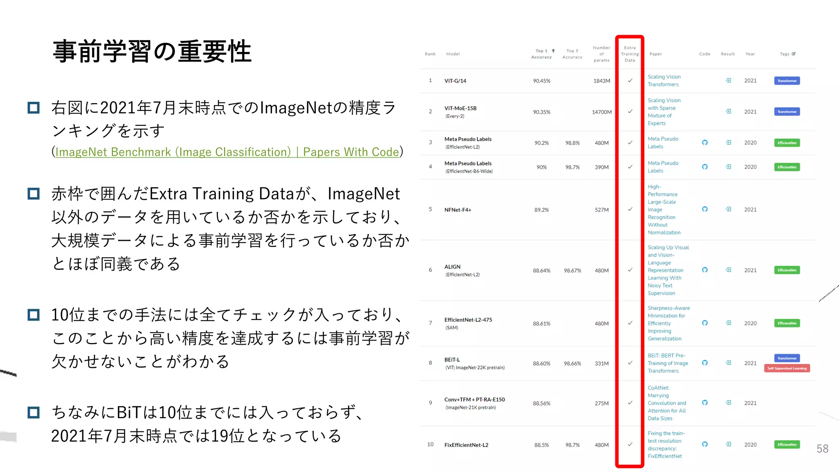Open result icon for ViT-G/14 row
Screen dimensions: 839x471
click(x=728, y=81)
